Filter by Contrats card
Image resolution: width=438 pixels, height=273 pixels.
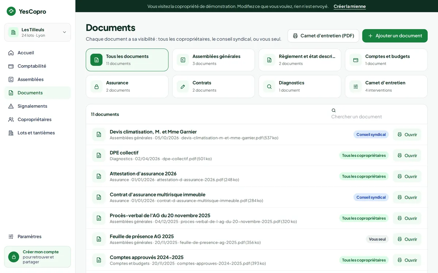pyautogui.click(x=214, y=86)
